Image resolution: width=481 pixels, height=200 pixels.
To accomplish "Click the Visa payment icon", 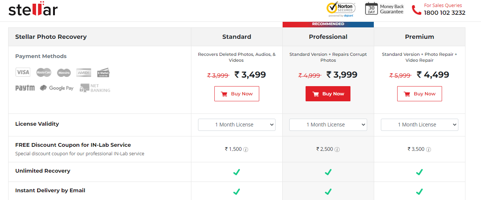I will point(23,72).
